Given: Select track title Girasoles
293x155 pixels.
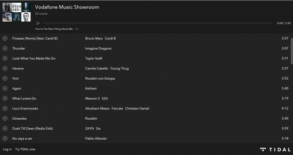Looking at the screenshot, I should point(20,118).
